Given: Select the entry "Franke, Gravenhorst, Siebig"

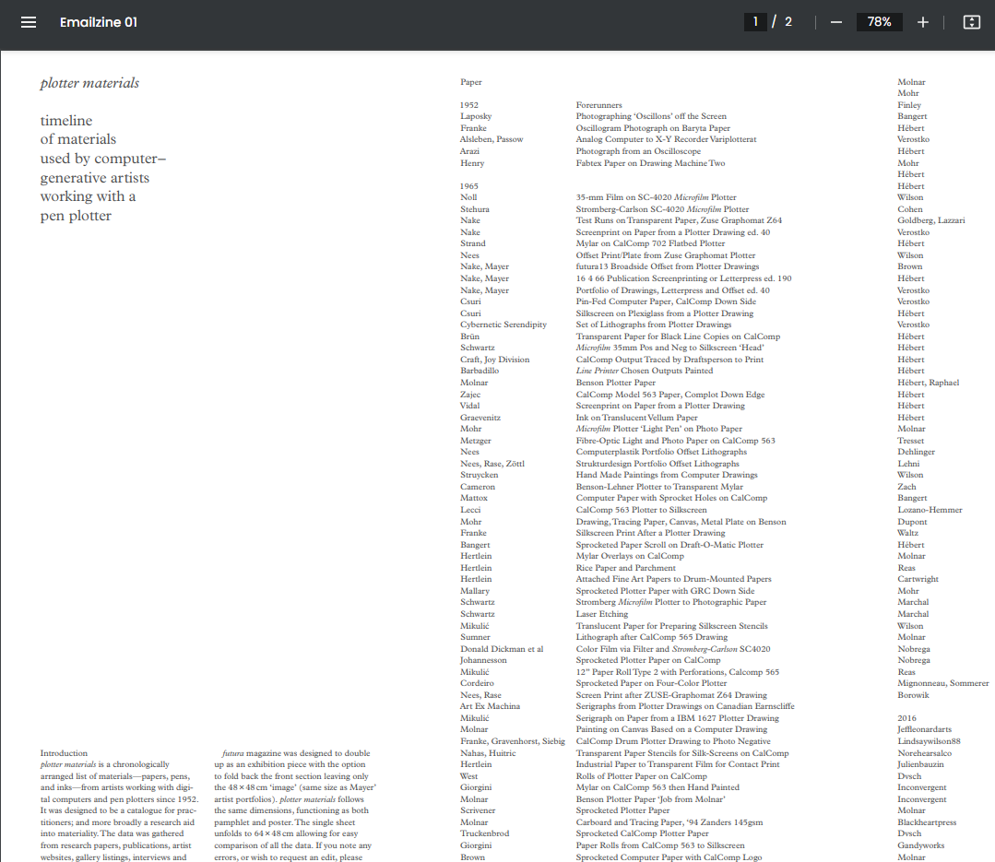Looking at the screenshot, I should click(513, 741).
